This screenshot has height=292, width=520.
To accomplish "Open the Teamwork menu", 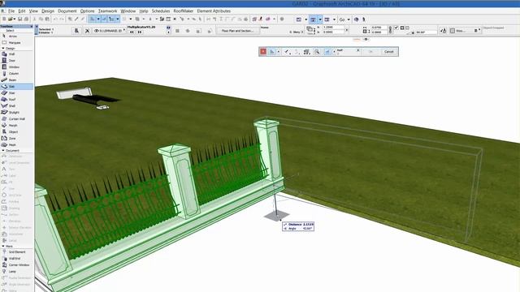I will pos(107,11).
